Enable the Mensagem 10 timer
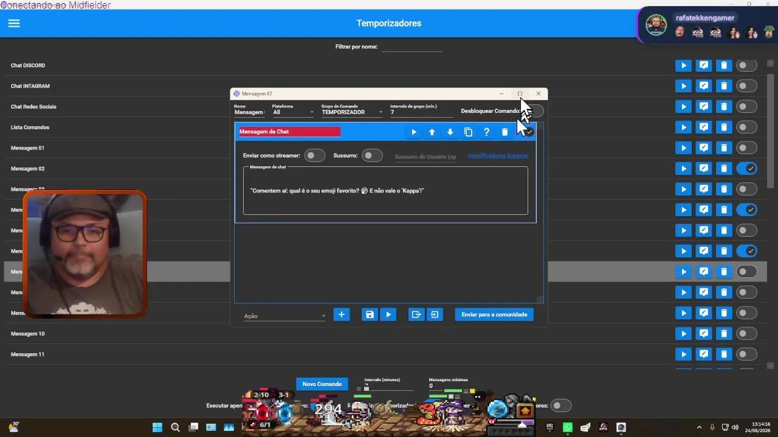Screen dimensions: 778x437 [x=746, y=334]
